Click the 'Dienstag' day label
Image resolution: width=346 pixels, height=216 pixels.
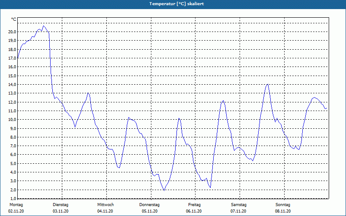(61, 205)
